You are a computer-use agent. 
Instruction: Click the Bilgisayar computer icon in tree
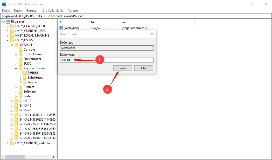pyautogui.click(x=8, y=22)
